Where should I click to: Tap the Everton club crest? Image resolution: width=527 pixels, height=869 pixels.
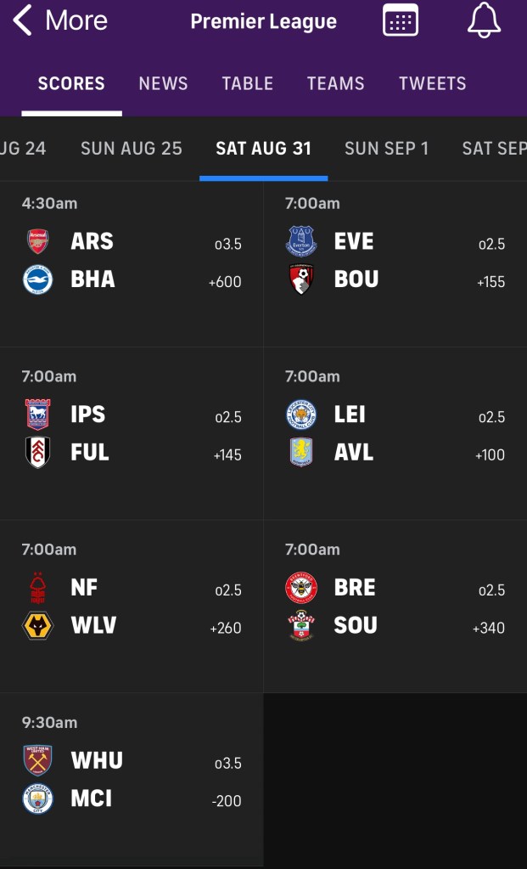(x=300, y=241)
